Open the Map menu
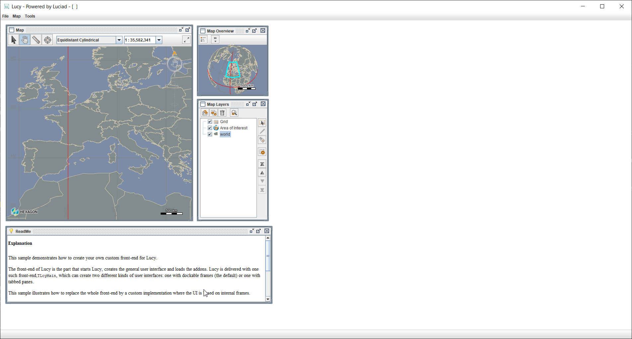Viewport: 632px width, 339px height. [17, 16]
